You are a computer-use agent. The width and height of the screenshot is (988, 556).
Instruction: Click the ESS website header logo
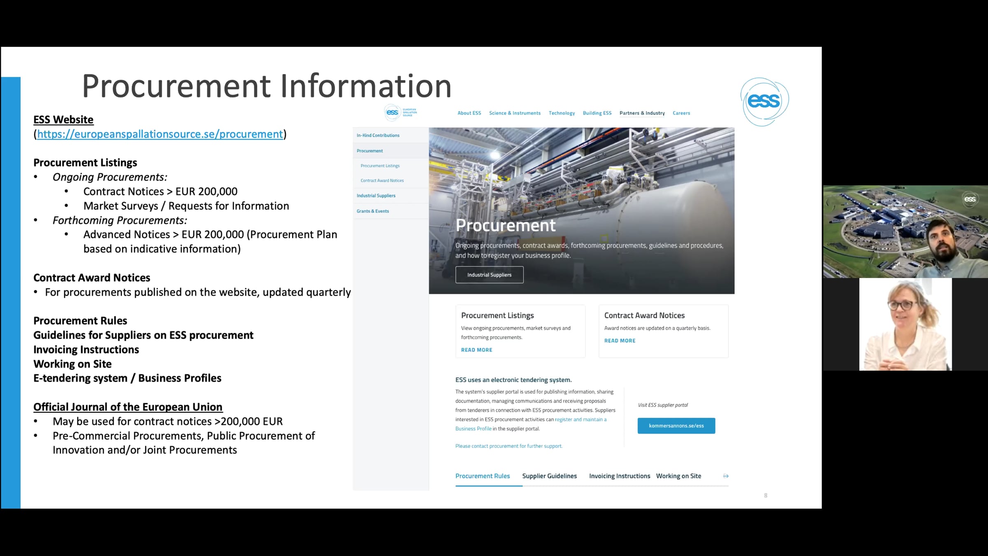pyautogui.click(x=401, y=112)
